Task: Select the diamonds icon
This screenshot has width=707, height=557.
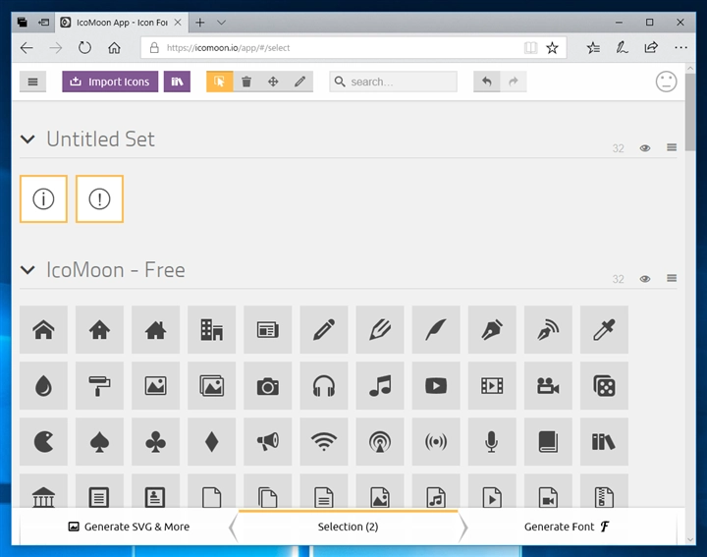Action: [x=211, y=441]
